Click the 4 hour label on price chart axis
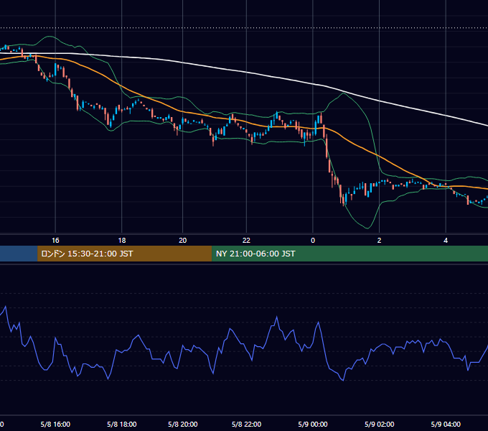The width and height of the screenshot is (488, 431). point(446,241)
